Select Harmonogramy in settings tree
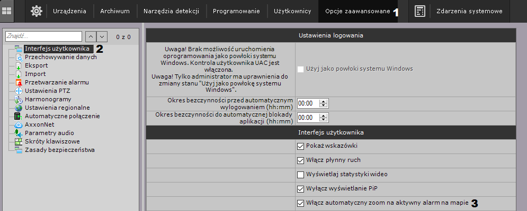The height and width of the screenshot is (211, 527). click(48, 99)
